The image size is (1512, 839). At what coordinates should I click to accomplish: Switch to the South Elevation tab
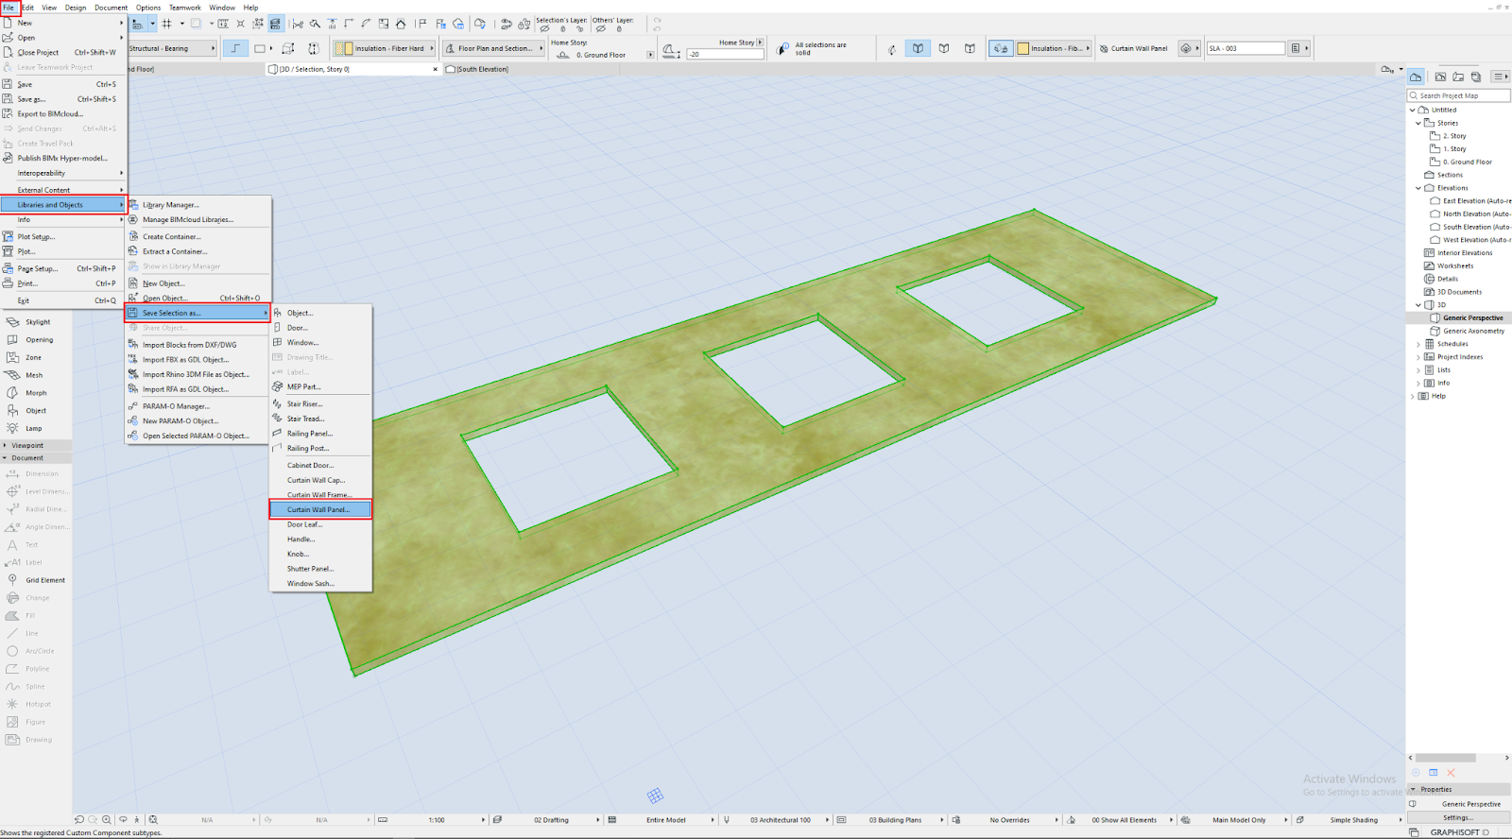(483, 69)
